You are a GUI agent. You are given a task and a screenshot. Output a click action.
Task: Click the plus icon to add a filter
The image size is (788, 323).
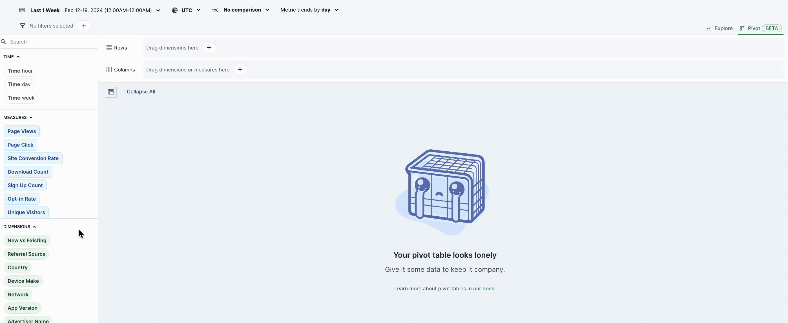[84, 26]
